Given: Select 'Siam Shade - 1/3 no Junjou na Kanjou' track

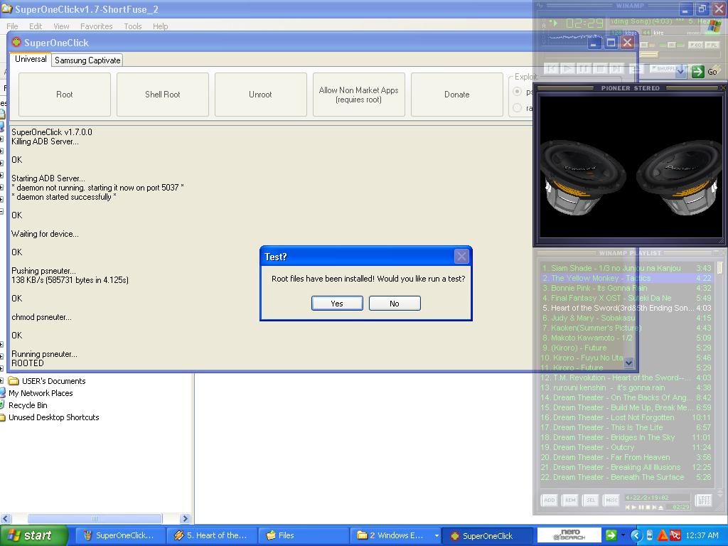Looking at the screenshot, I should click(627, 268).
